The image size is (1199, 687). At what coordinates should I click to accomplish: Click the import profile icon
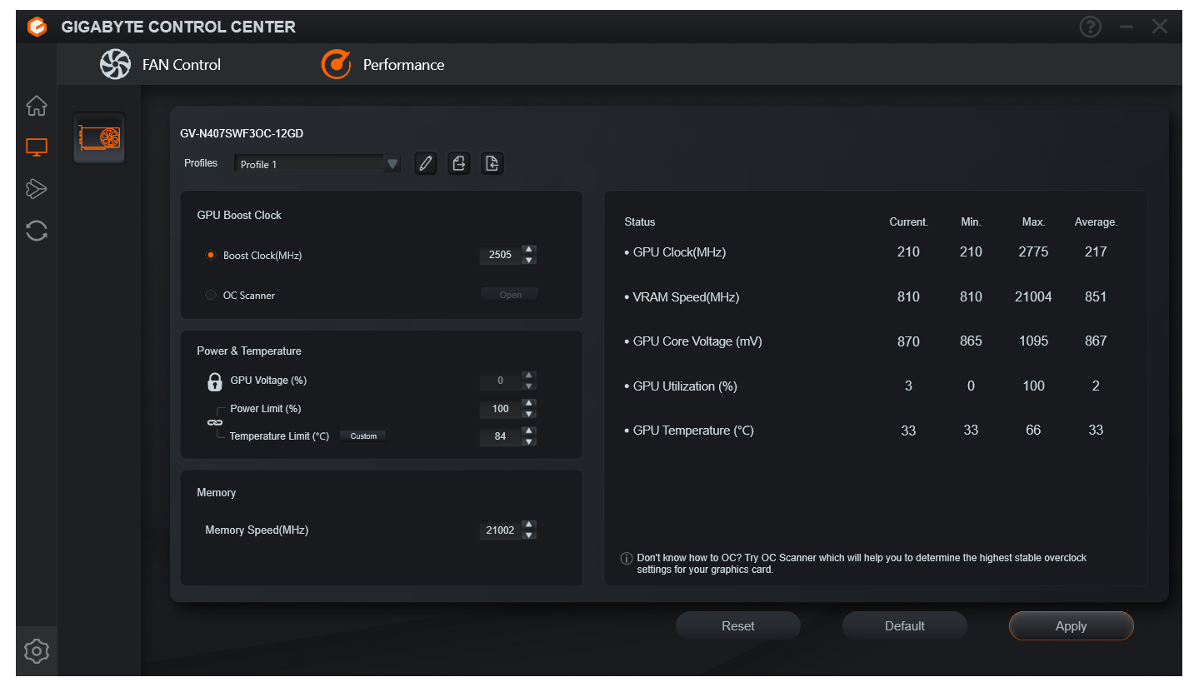tap(492, 163)
